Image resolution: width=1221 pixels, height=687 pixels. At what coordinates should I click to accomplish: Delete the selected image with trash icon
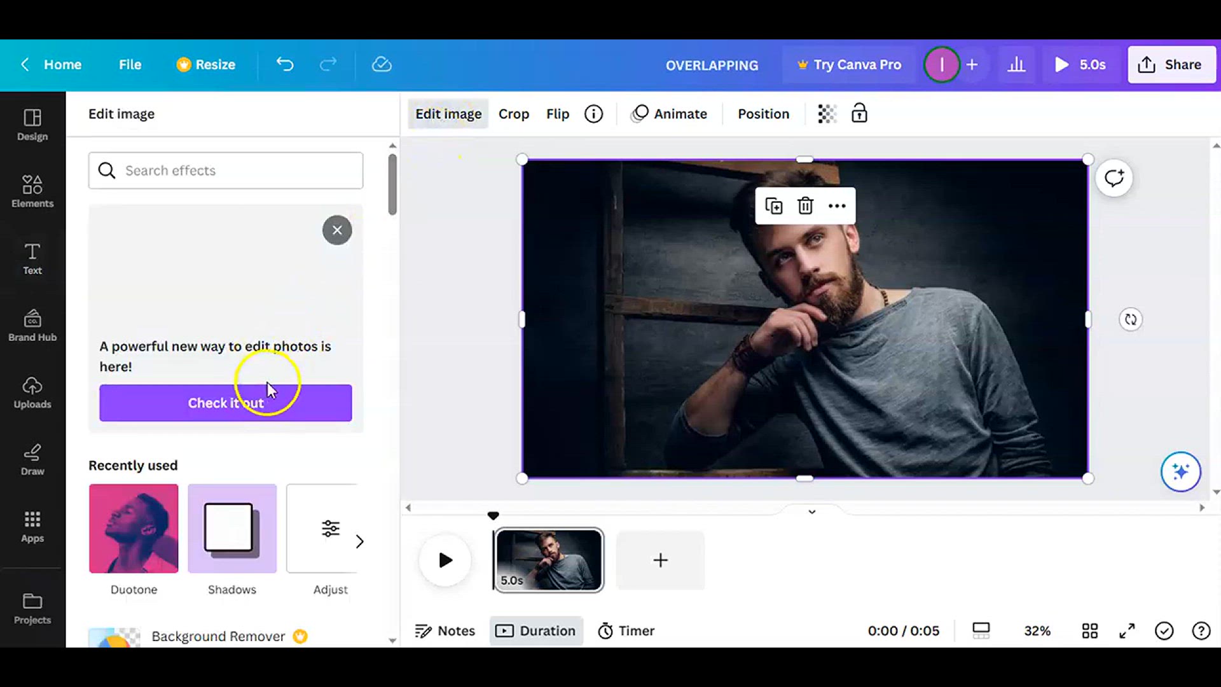coord(806,206)
